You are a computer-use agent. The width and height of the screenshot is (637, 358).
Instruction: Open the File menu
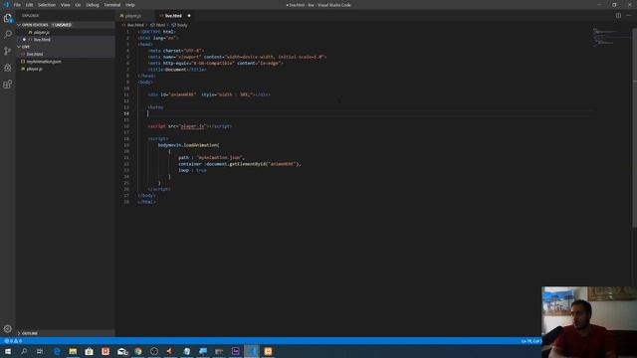pos(17,5)
